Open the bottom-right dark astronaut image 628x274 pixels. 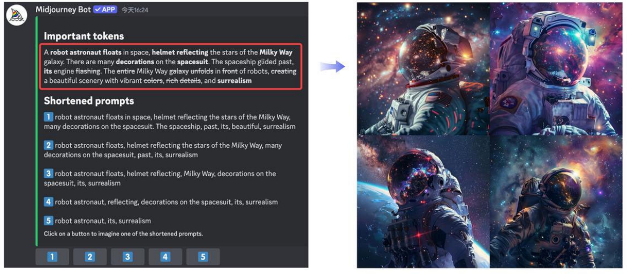(556, 202)
